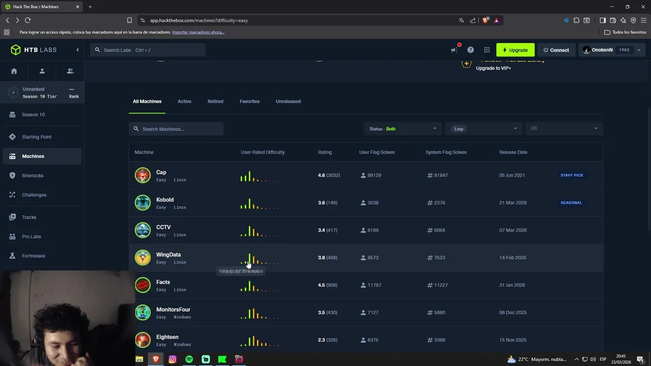Viewport: 651px width, 366px height.
Task: Open the teams group icon in sidebar
Action: pyautogui.click(x=70, y=71)
